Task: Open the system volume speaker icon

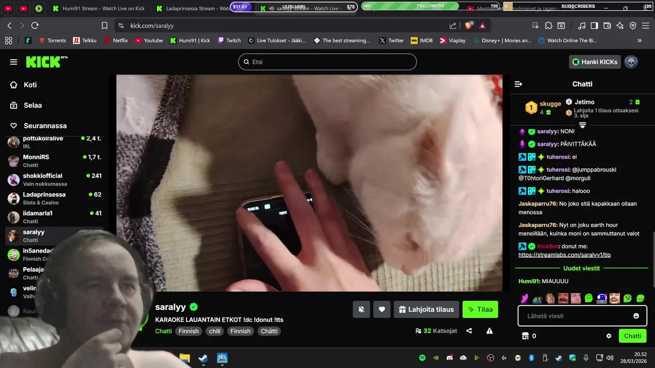Action: coord(609,358)
